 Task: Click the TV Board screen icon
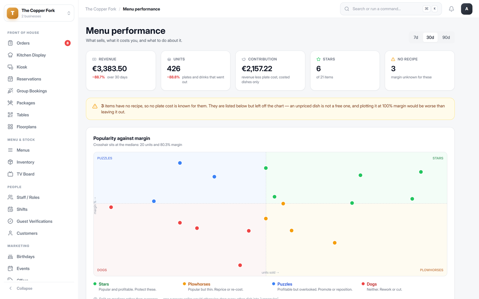(x=10, y=174)
